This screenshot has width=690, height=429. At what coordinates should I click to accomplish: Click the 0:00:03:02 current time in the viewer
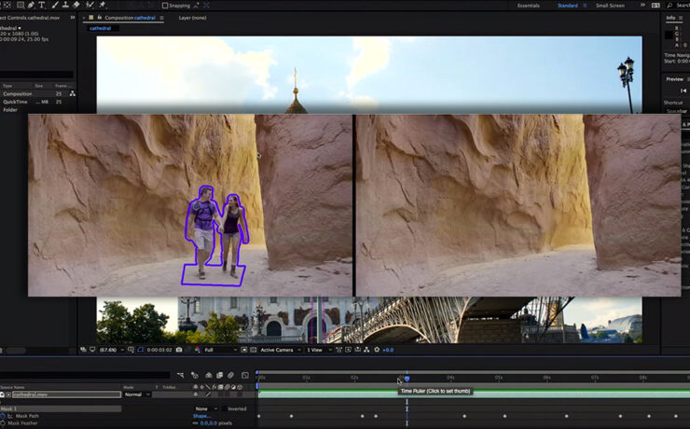click(159, 350)
